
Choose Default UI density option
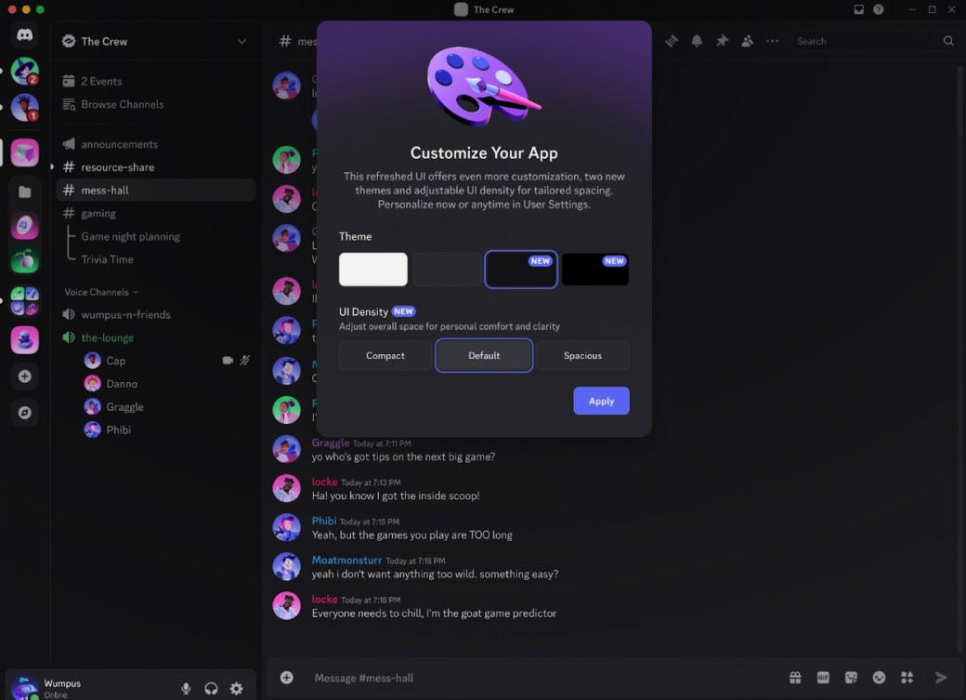(484, 356)
